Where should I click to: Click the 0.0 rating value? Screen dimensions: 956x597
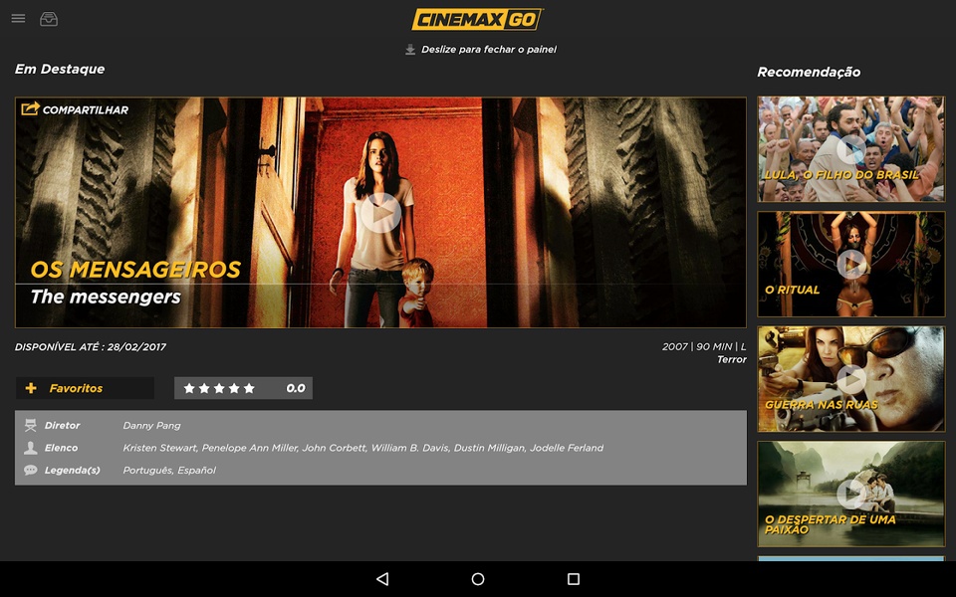[x=296, y=388]
